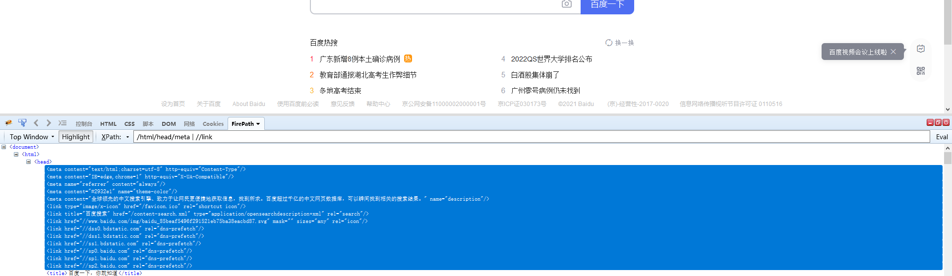Click the 换一换 refresh link
Viewport: 952px width, 276px height.
[625, 43]
